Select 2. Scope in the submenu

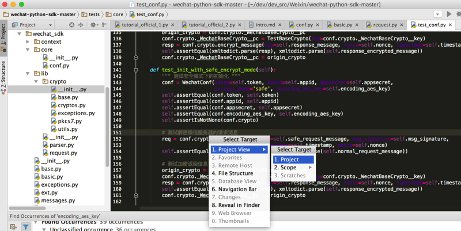[x=293, y=168]
